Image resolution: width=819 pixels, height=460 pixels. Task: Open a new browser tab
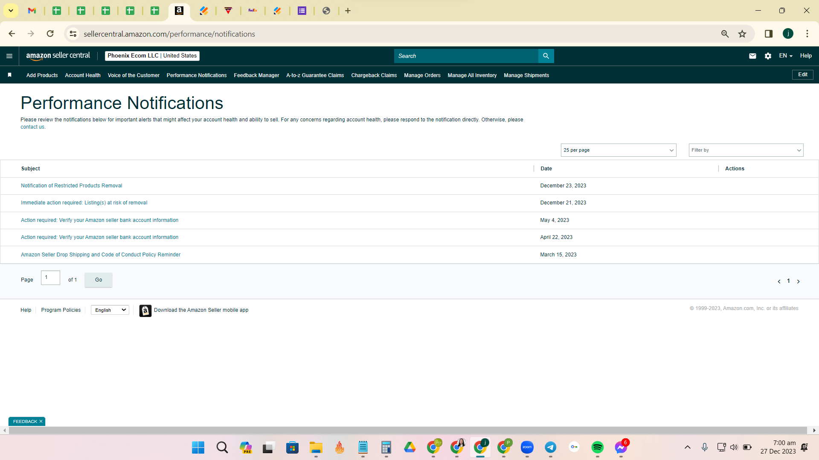point(348,11)
